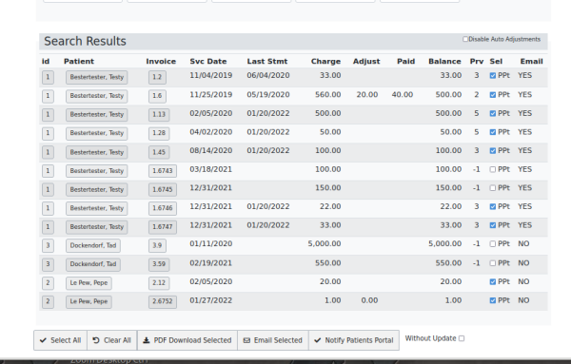Click Notify Patients Portal button
The height and width of the screenshot is (364, 571).
[354, 340]
